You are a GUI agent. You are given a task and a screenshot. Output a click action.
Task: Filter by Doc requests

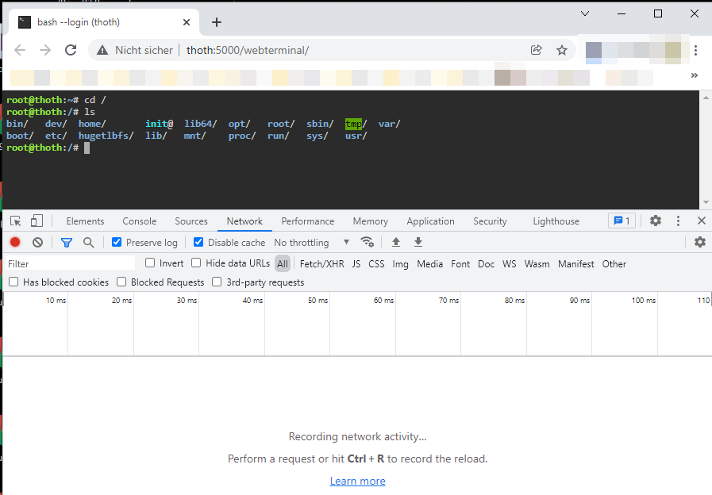[486, 263]
